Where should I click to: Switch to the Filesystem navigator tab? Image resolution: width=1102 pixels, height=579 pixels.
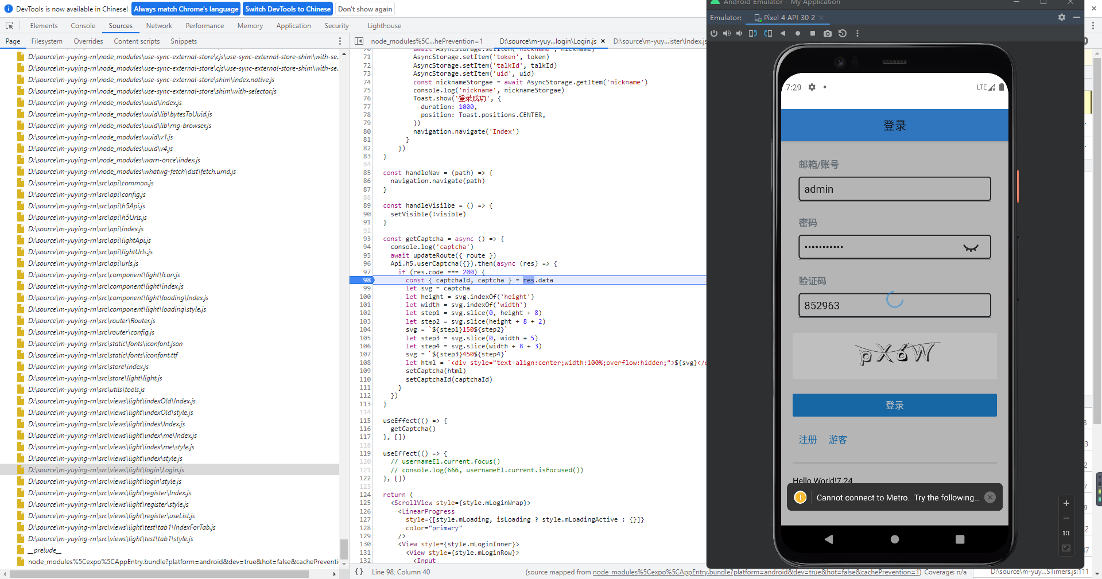(x=47, y=41)
